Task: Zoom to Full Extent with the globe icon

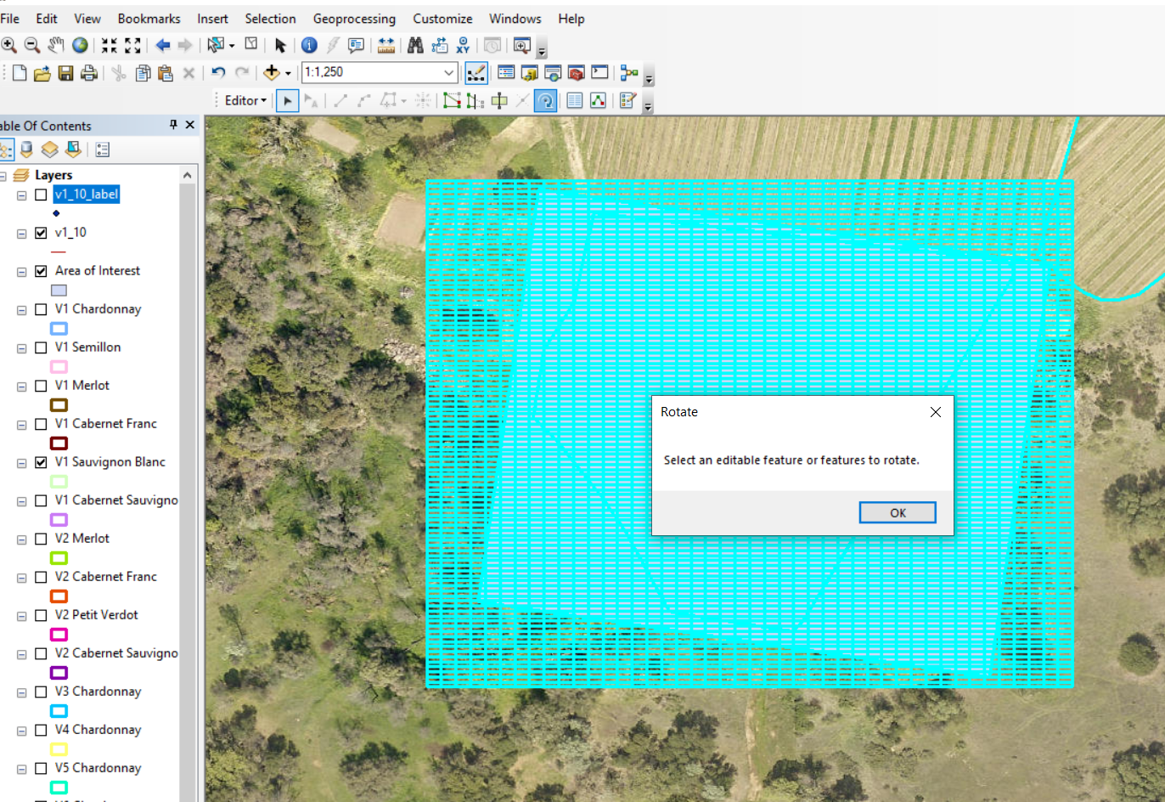Action: (x=79, y=45)
